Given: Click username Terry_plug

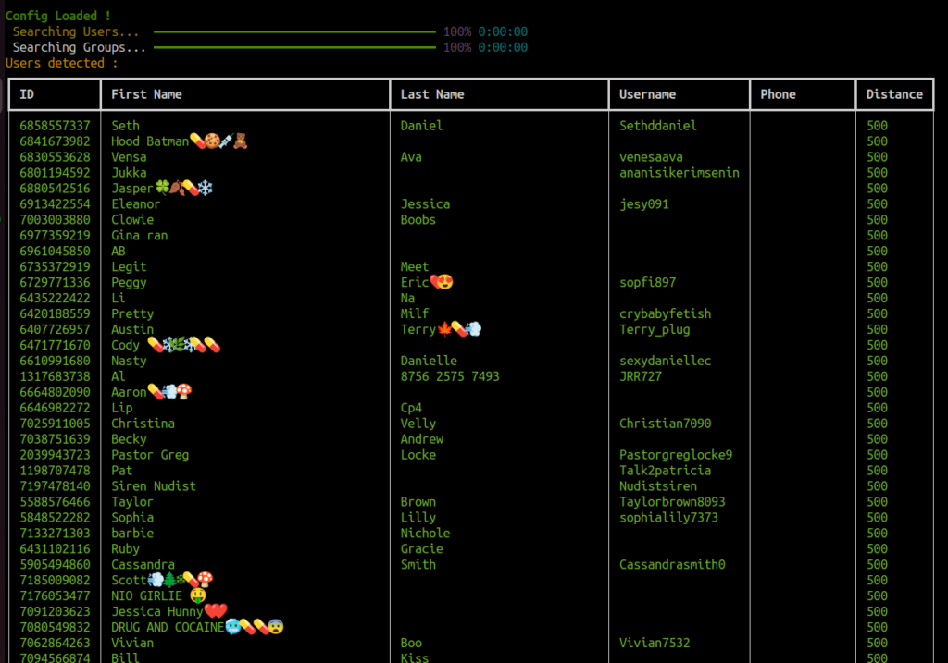Looking at the screenshot, I should 655,330.
